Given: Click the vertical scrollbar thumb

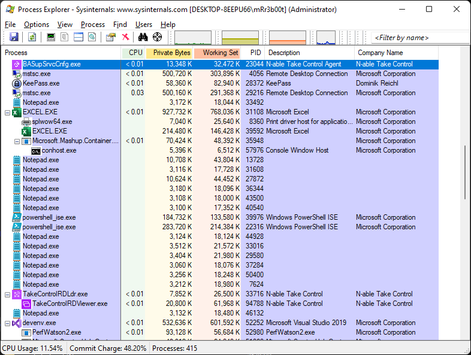Looking at the screenshot, I should pyautogui.click(x=465, y=172).
